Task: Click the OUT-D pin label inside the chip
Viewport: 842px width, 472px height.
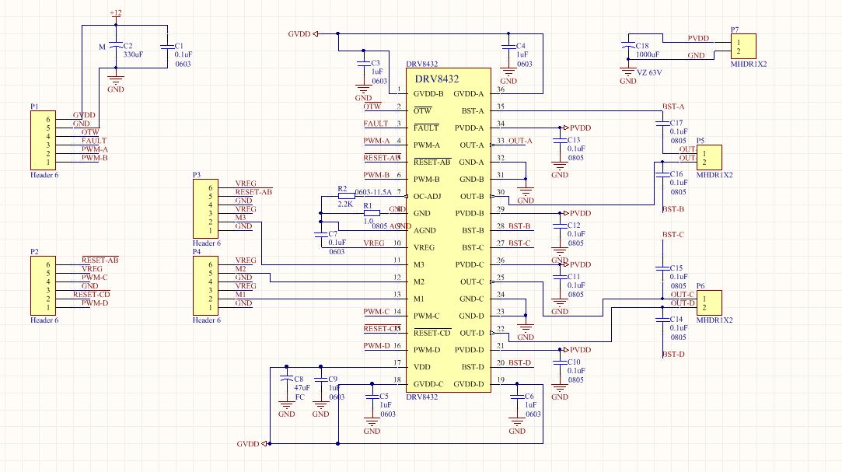Action: coord(472,333)
